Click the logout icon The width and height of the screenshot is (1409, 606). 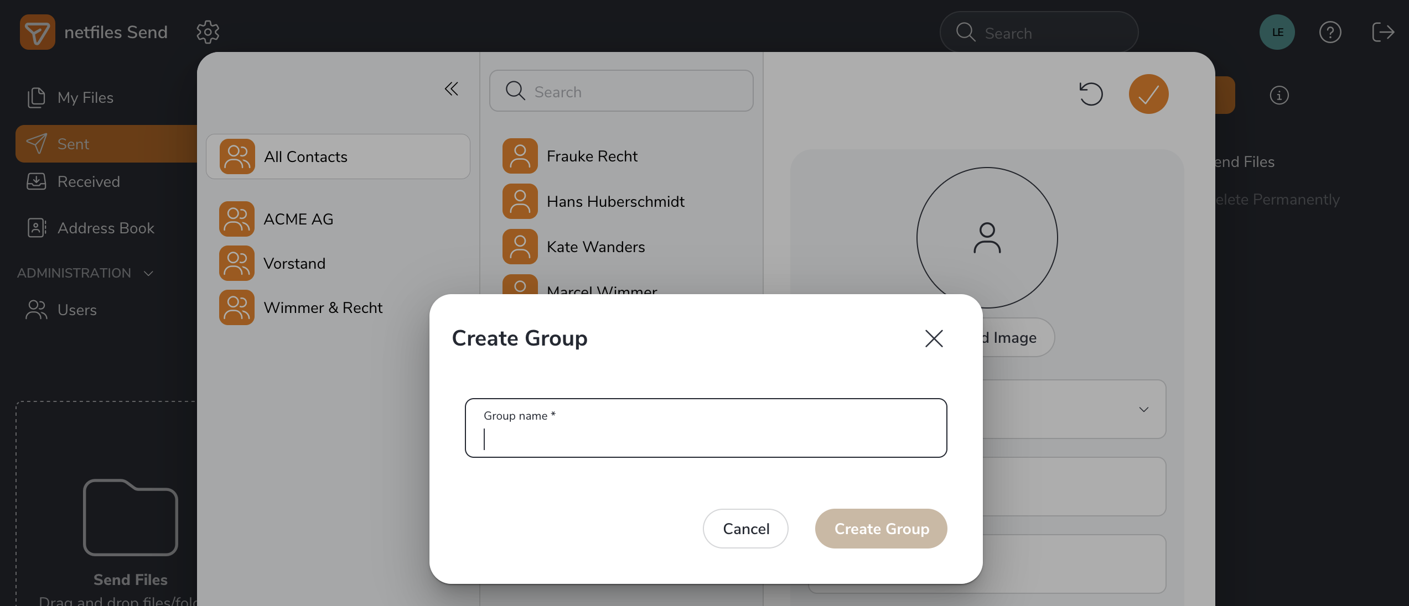pyautogui.click(x=1383, y=32)
